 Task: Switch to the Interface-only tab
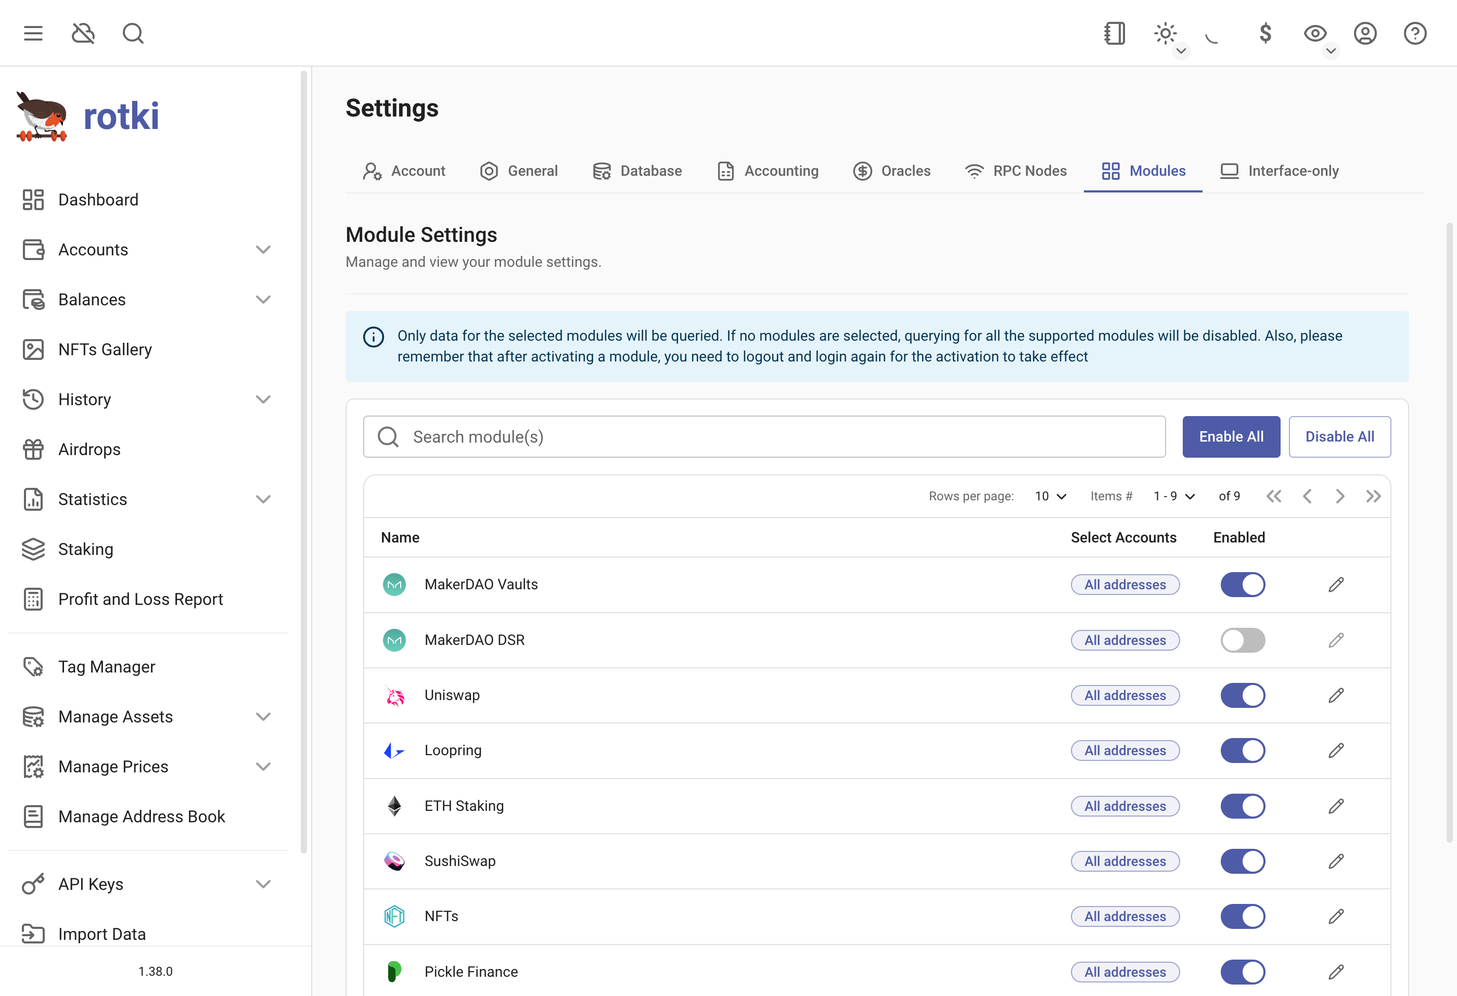[x=1279, y=171]
